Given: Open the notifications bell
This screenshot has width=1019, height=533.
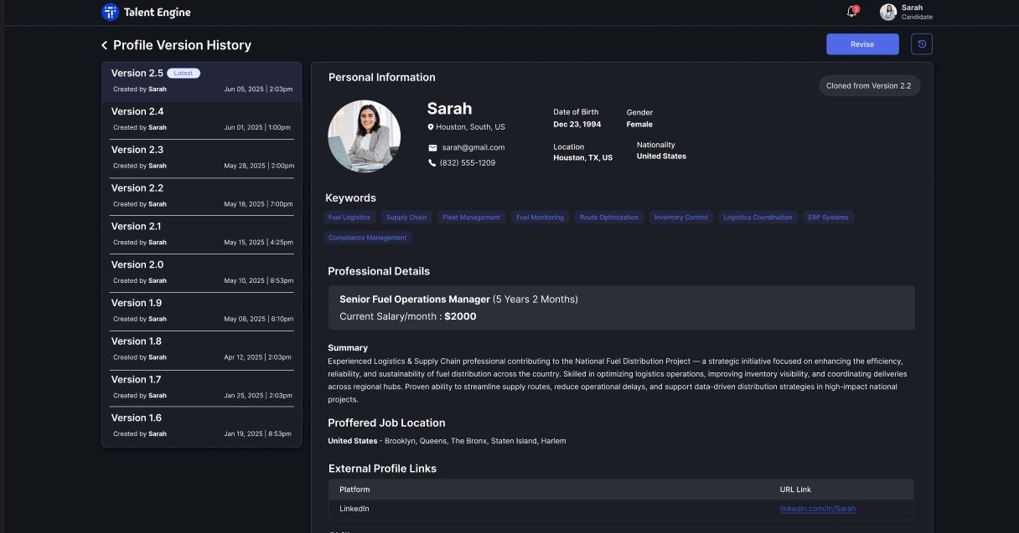Looking at the screenshot, I should [851, 12].
